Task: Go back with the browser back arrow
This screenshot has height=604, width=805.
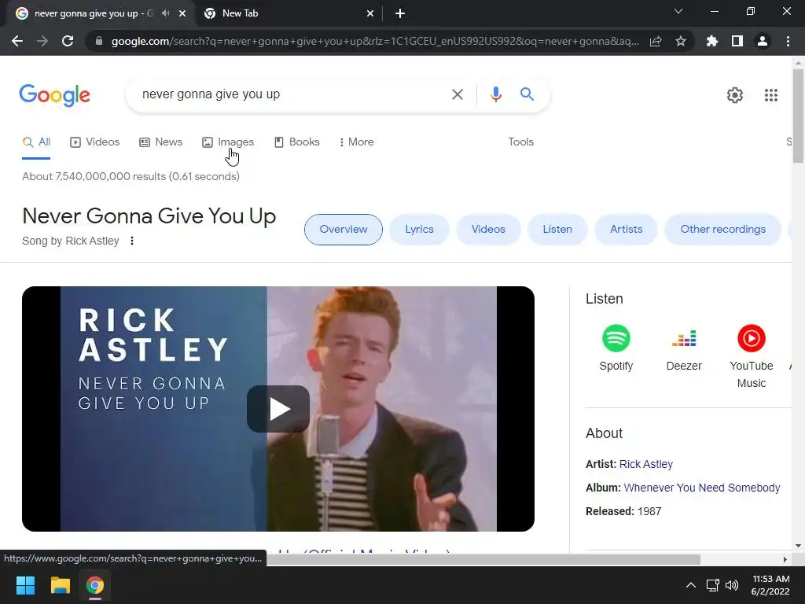Action: click(17, 41)
